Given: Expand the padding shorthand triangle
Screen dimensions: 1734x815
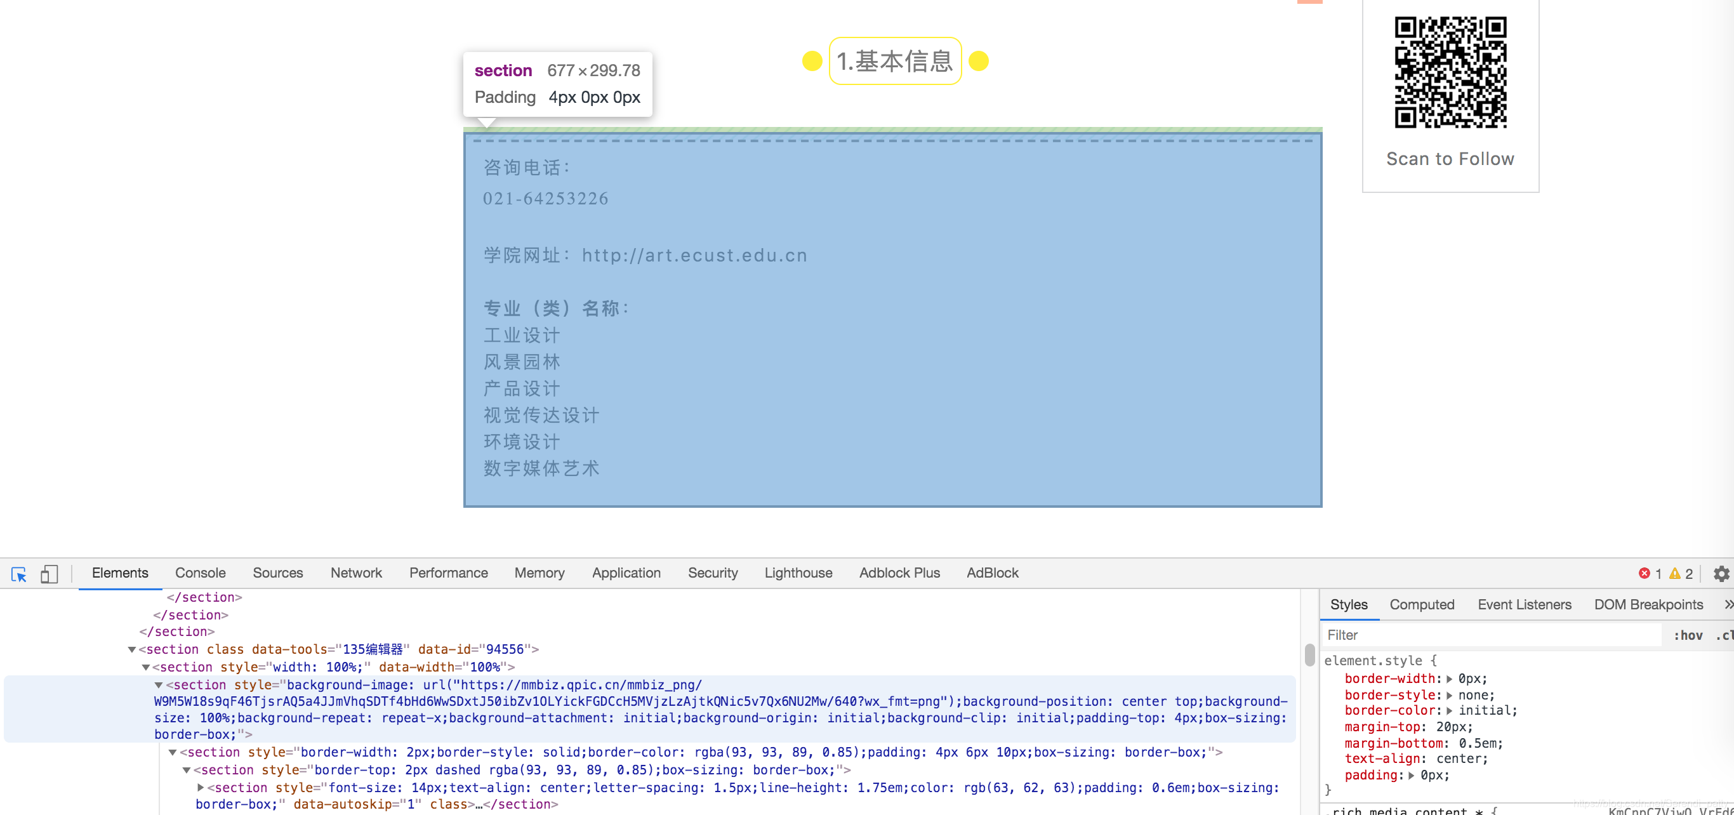Looking at the screenshot, I should [x=1411, y=775].
